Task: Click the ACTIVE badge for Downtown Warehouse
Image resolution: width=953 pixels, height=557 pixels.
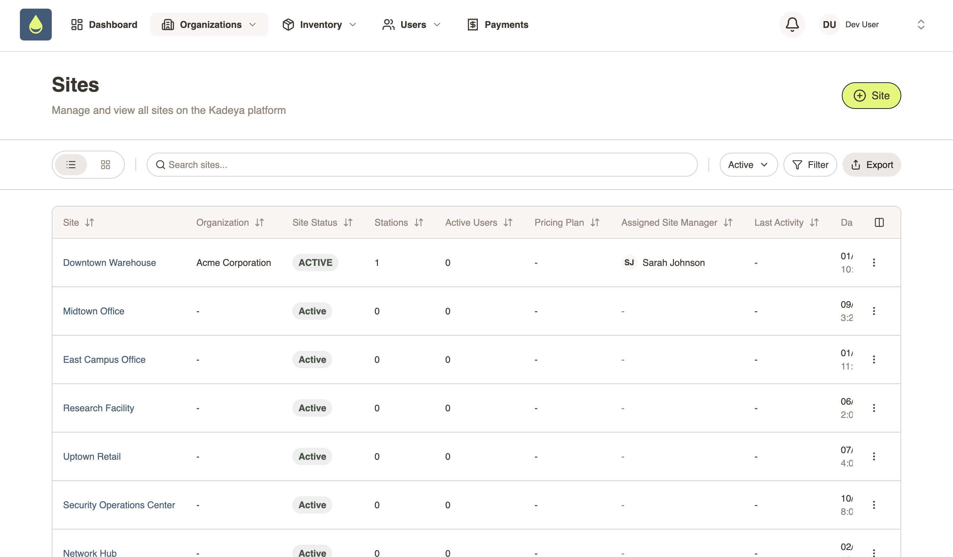Action: (x=315, y=263)
